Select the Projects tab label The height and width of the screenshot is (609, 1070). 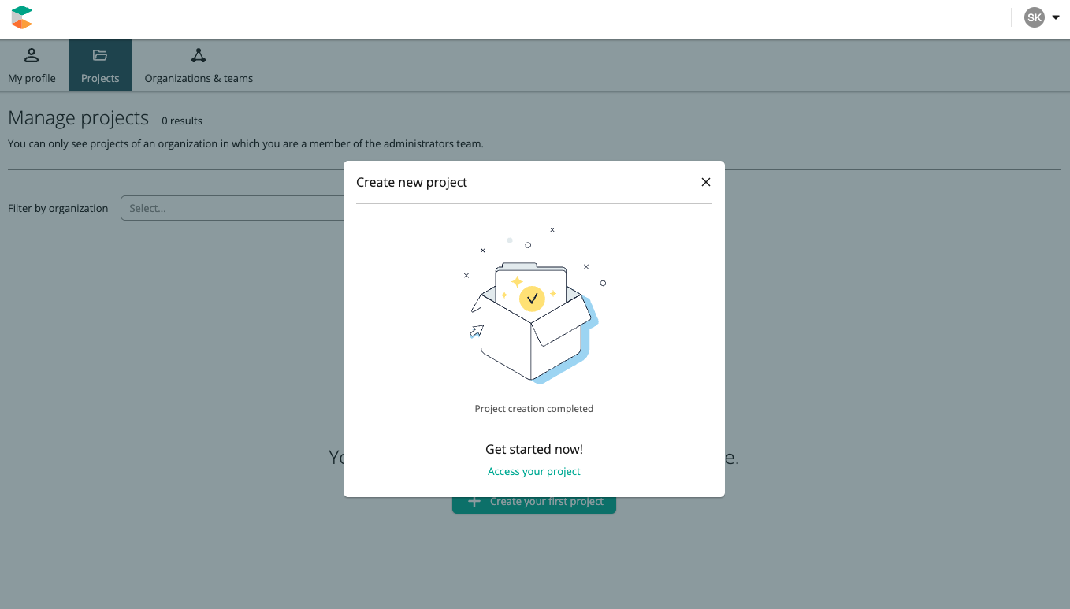100,78
